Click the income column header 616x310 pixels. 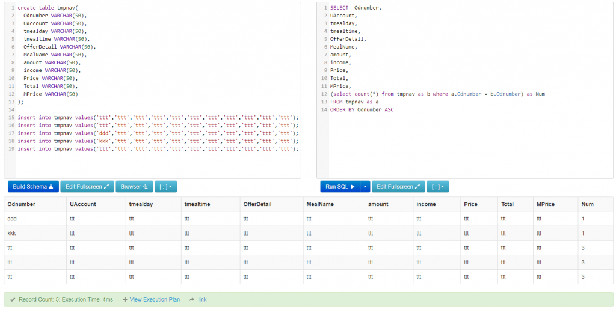pyautogui.click(x=437, y=204)
